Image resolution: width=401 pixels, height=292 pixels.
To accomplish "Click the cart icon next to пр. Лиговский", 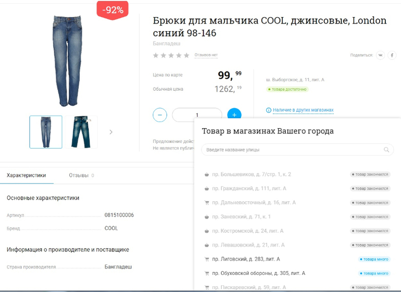I will [x=207, y=259].
